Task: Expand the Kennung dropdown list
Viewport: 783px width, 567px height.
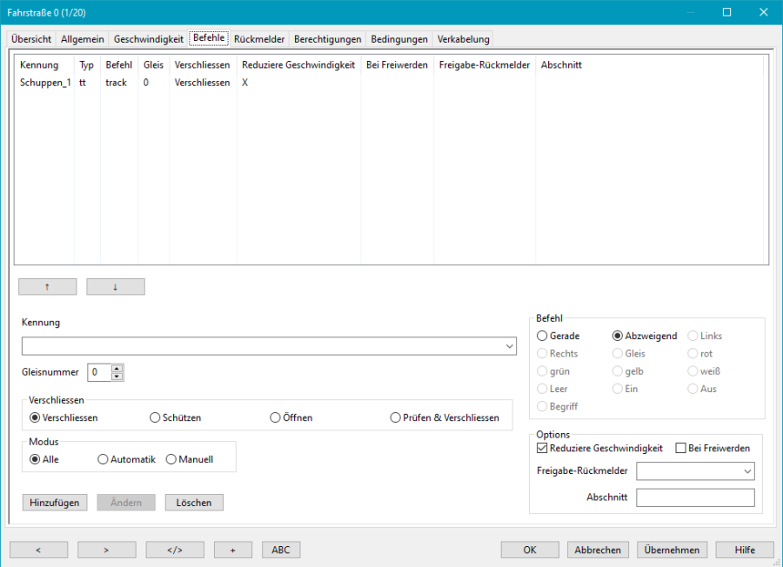Action: (x=509, y=346)
